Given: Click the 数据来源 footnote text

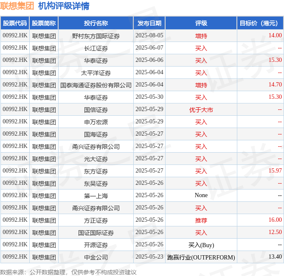Looking at the screenshot, I should coord(68,272).
